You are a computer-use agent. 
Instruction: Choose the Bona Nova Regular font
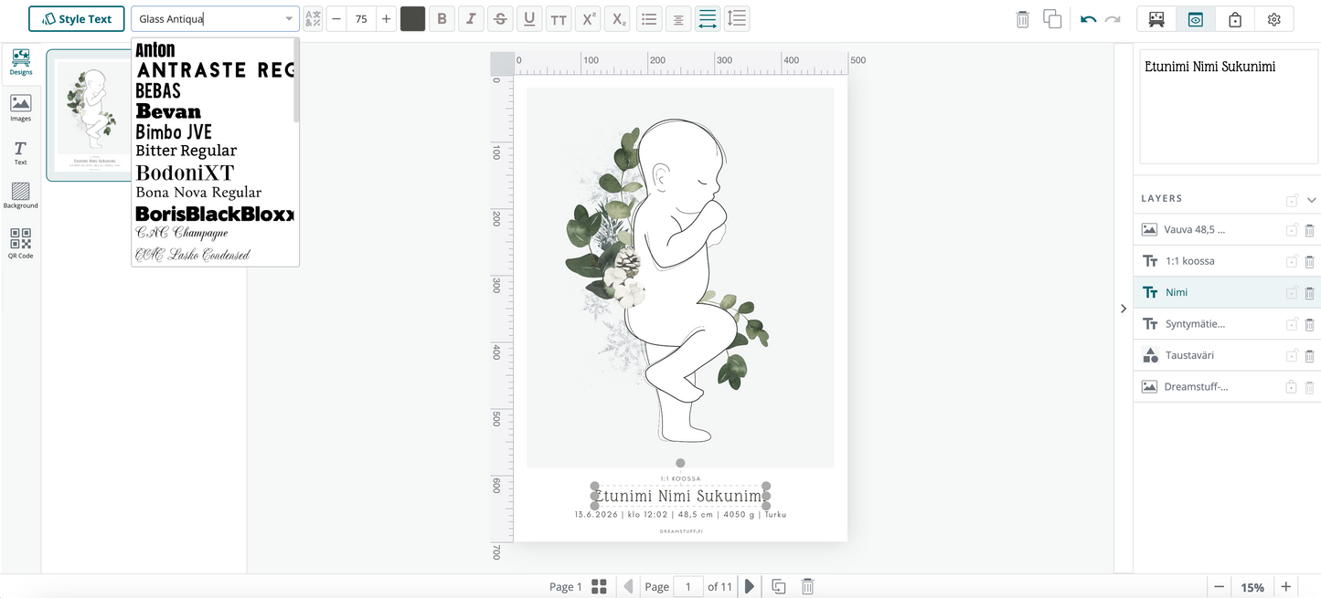(198, 193)
